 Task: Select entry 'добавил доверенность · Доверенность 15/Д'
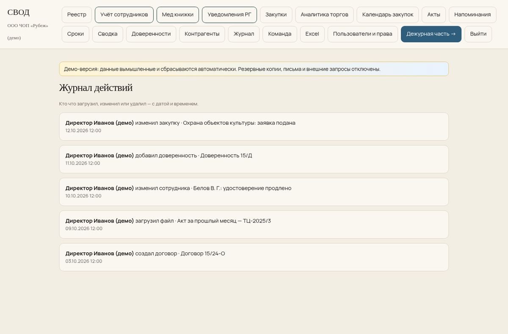point(254,159)
